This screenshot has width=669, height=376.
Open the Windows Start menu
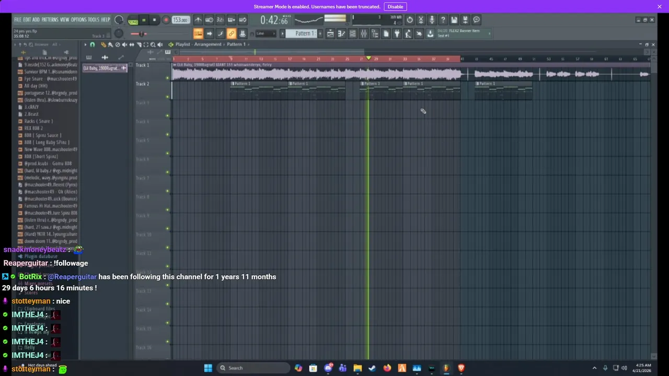click(208, 368)
